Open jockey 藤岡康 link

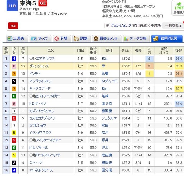(x=107, y=111)
